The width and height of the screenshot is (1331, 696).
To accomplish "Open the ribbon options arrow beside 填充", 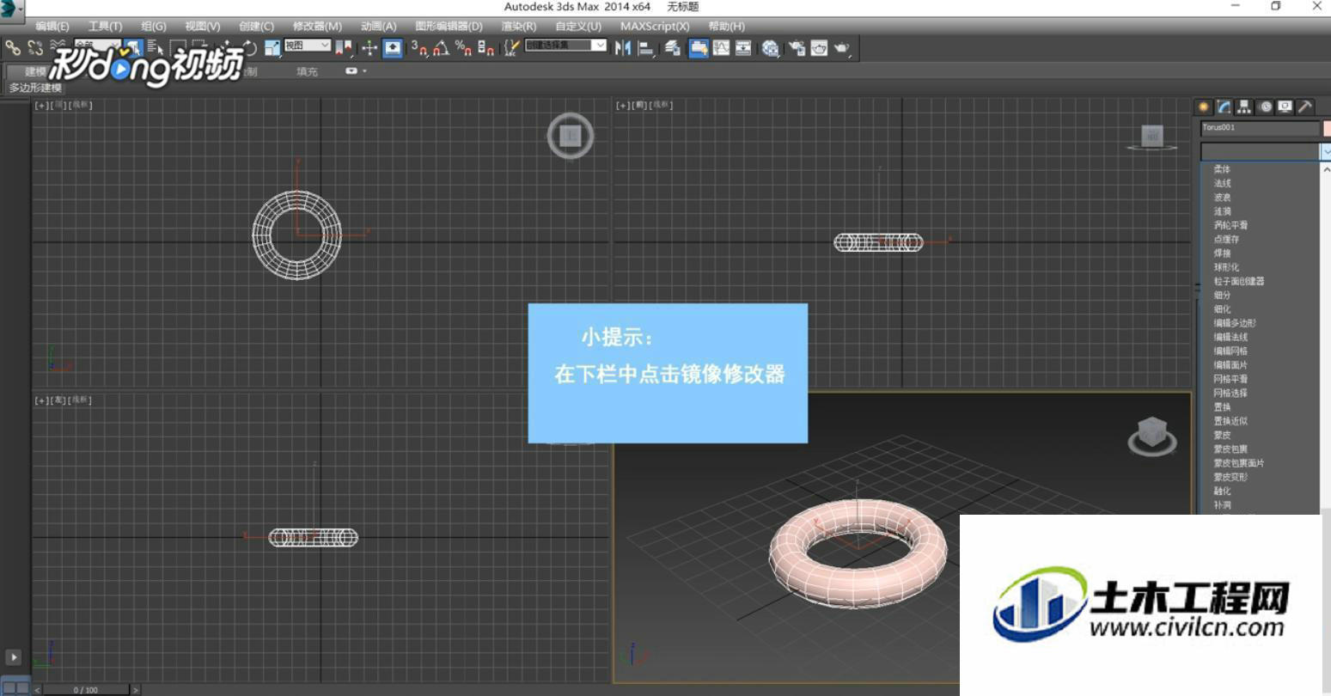I will (x=365, y=70).
